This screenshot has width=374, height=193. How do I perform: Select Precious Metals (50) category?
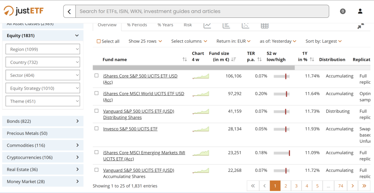click(x=43, y=133)
